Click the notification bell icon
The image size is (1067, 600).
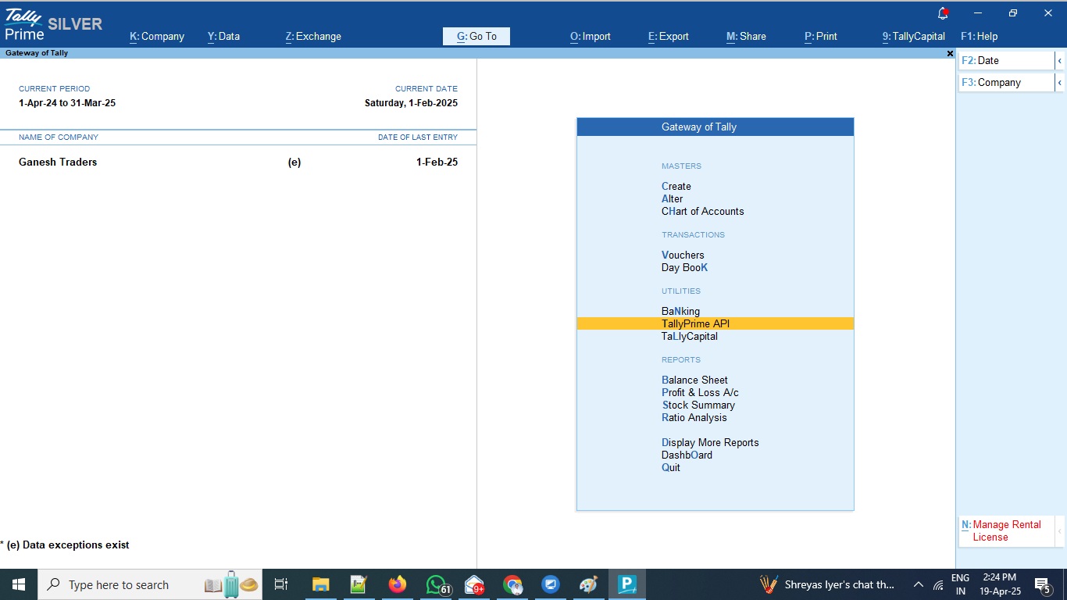[943, 13]
